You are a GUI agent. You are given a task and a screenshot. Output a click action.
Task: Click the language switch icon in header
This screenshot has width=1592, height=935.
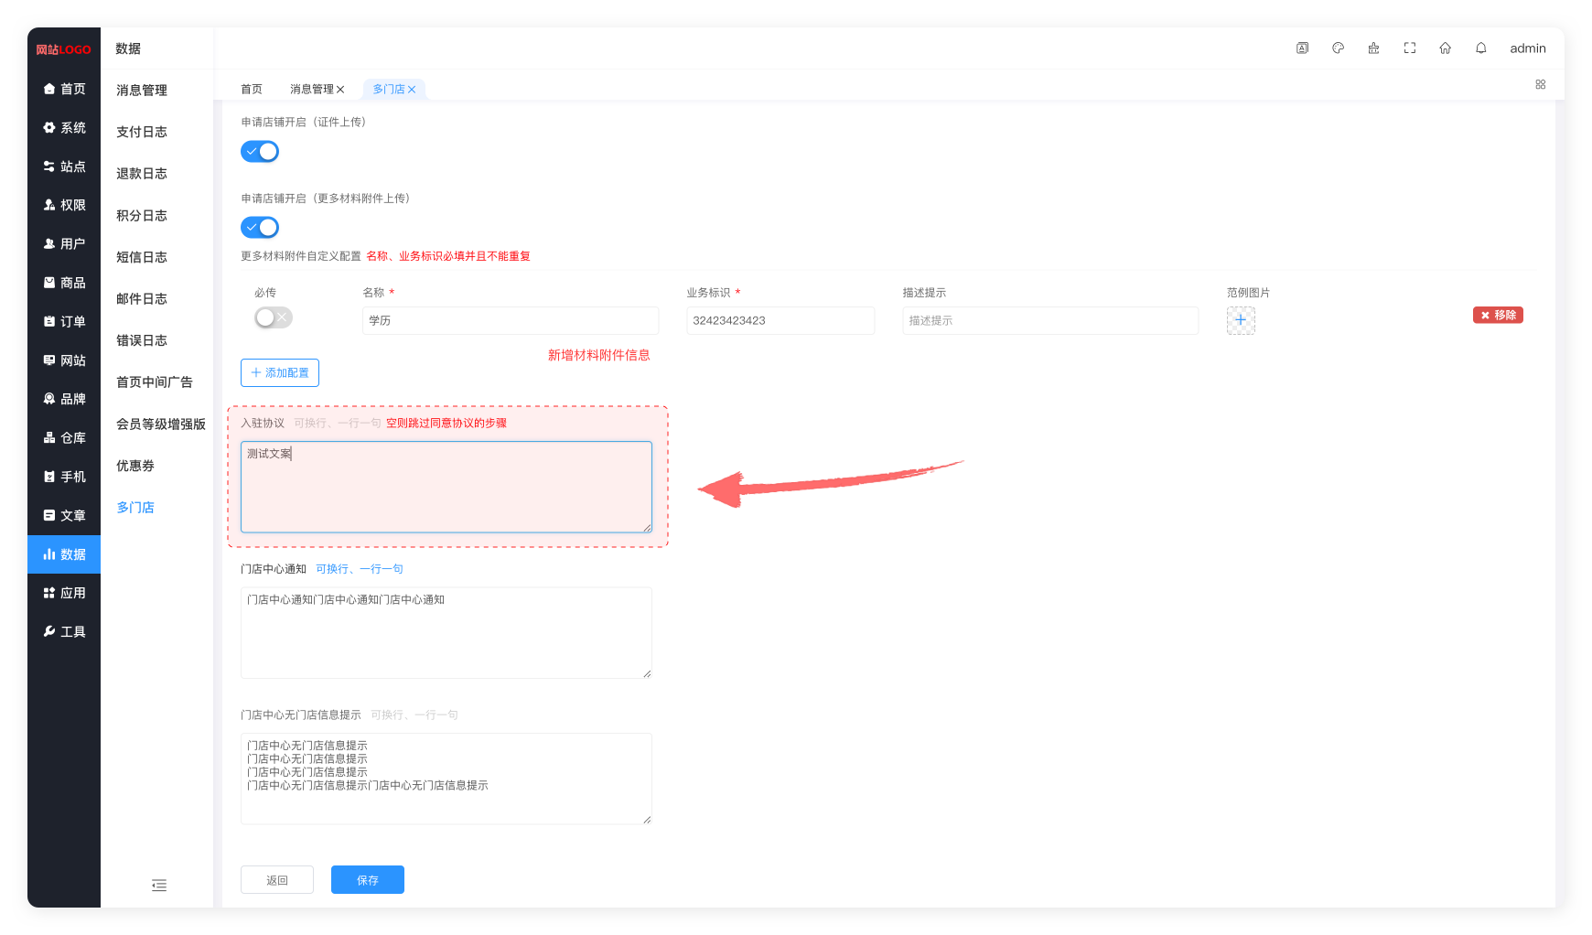tap(1302, 48)
